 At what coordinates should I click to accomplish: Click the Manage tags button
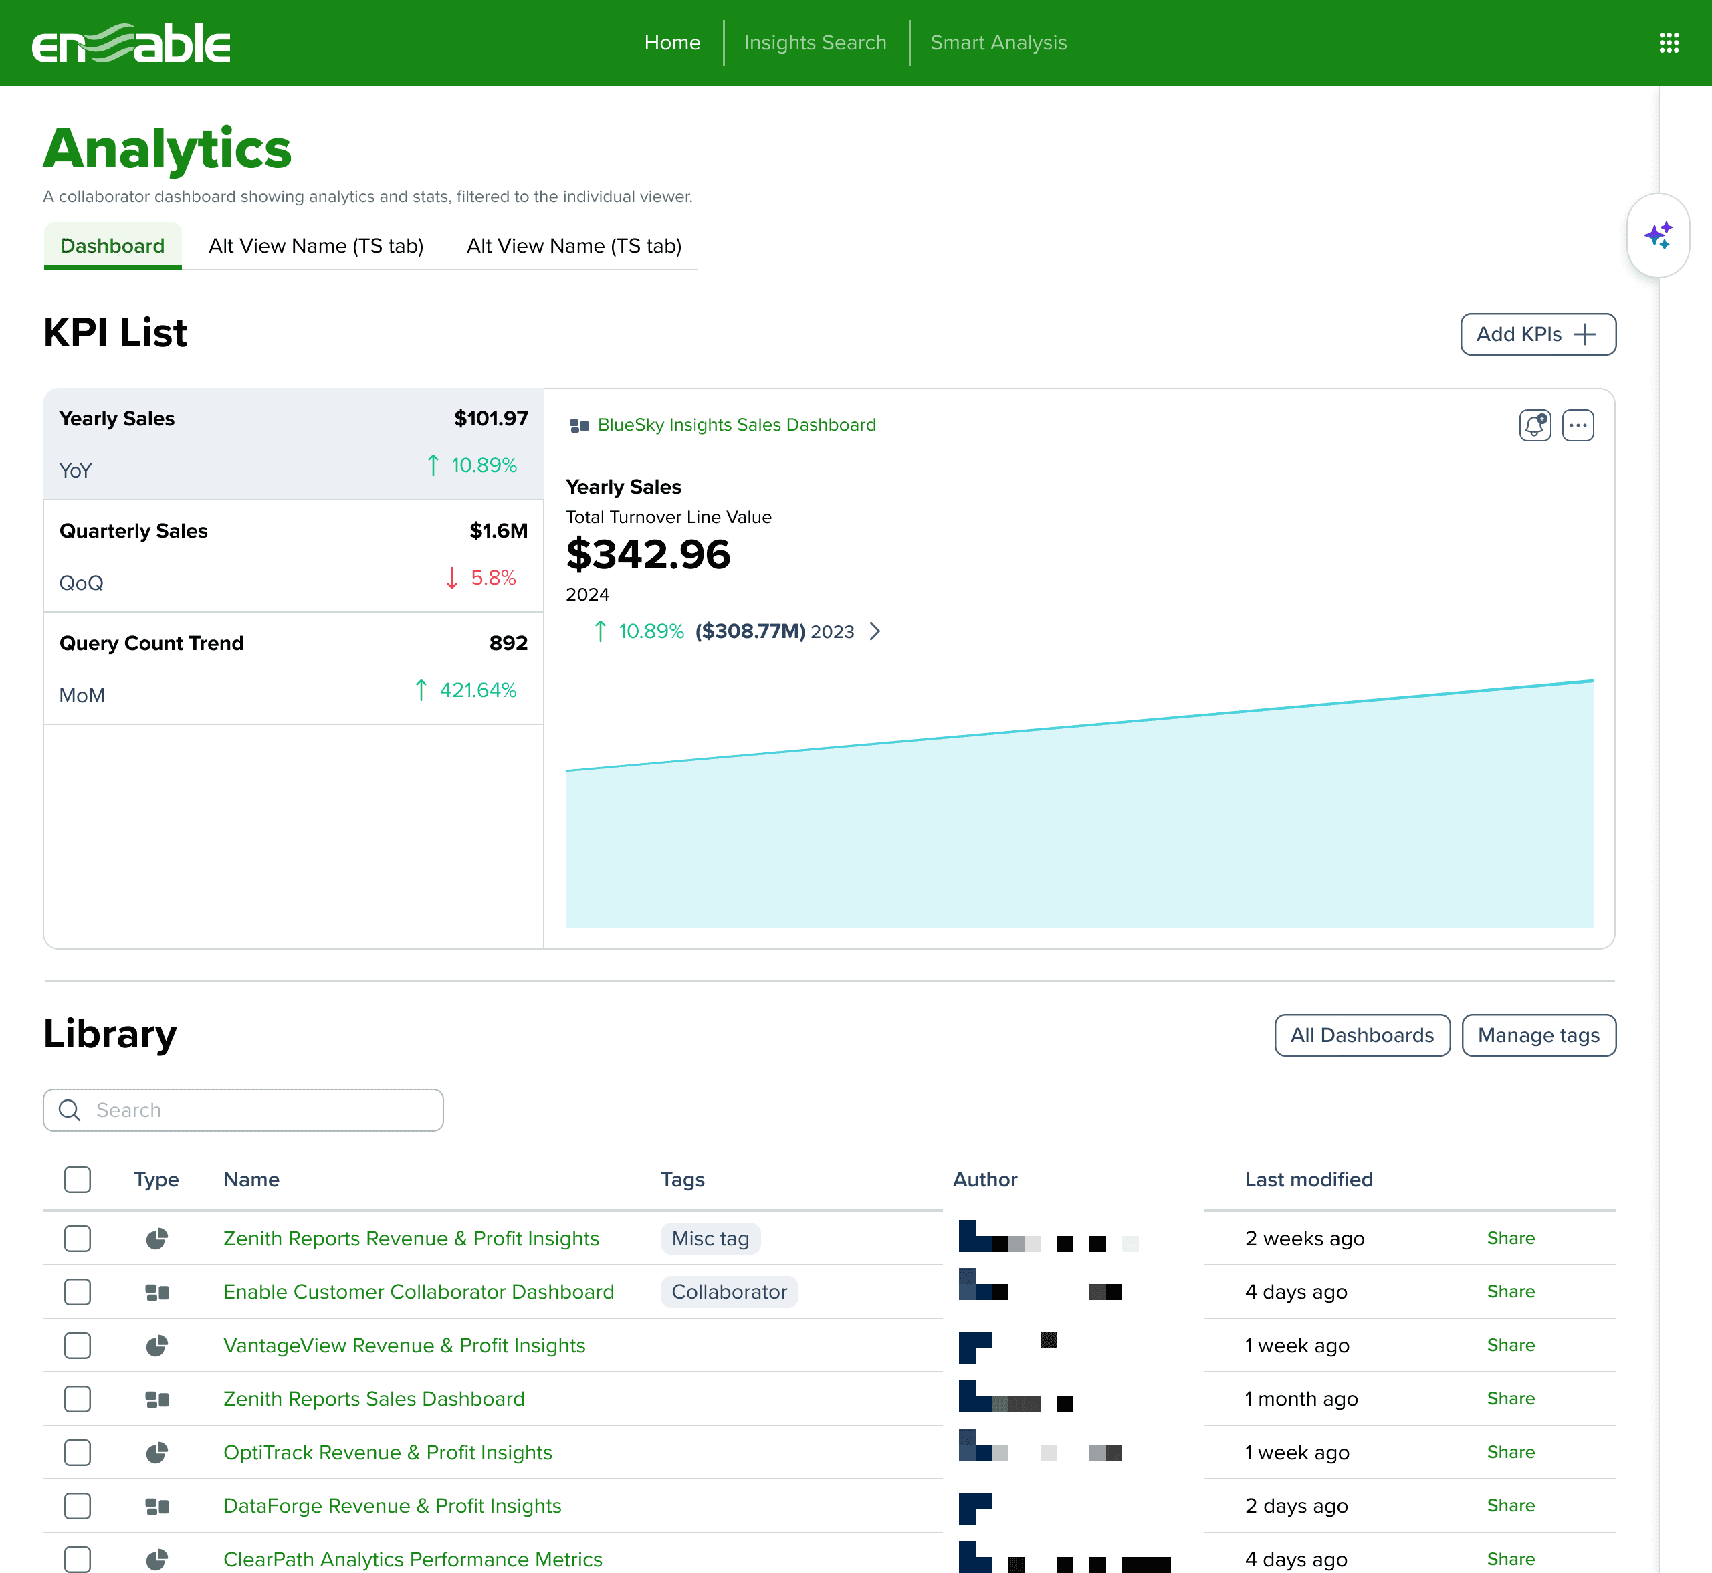click(1538, 1035)
